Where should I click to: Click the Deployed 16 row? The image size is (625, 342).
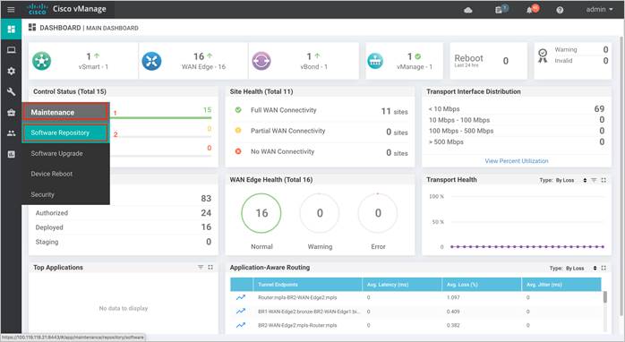(x=124, y=227)
